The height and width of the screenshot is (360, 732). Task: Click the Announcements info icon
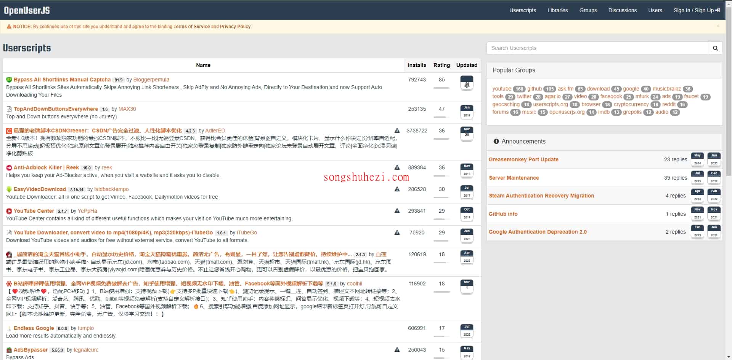coord(496,141)
